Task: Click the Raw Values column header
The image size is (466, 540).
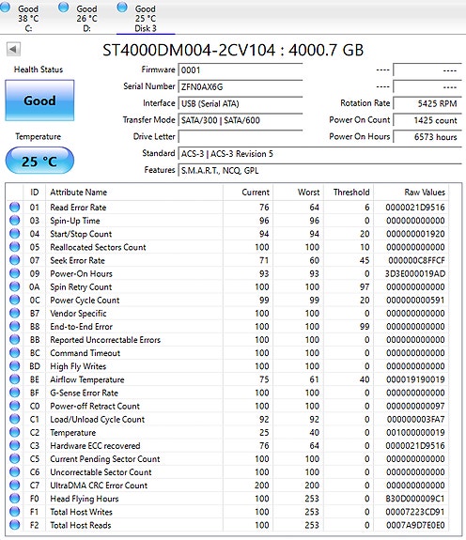Action: [412, 193]
